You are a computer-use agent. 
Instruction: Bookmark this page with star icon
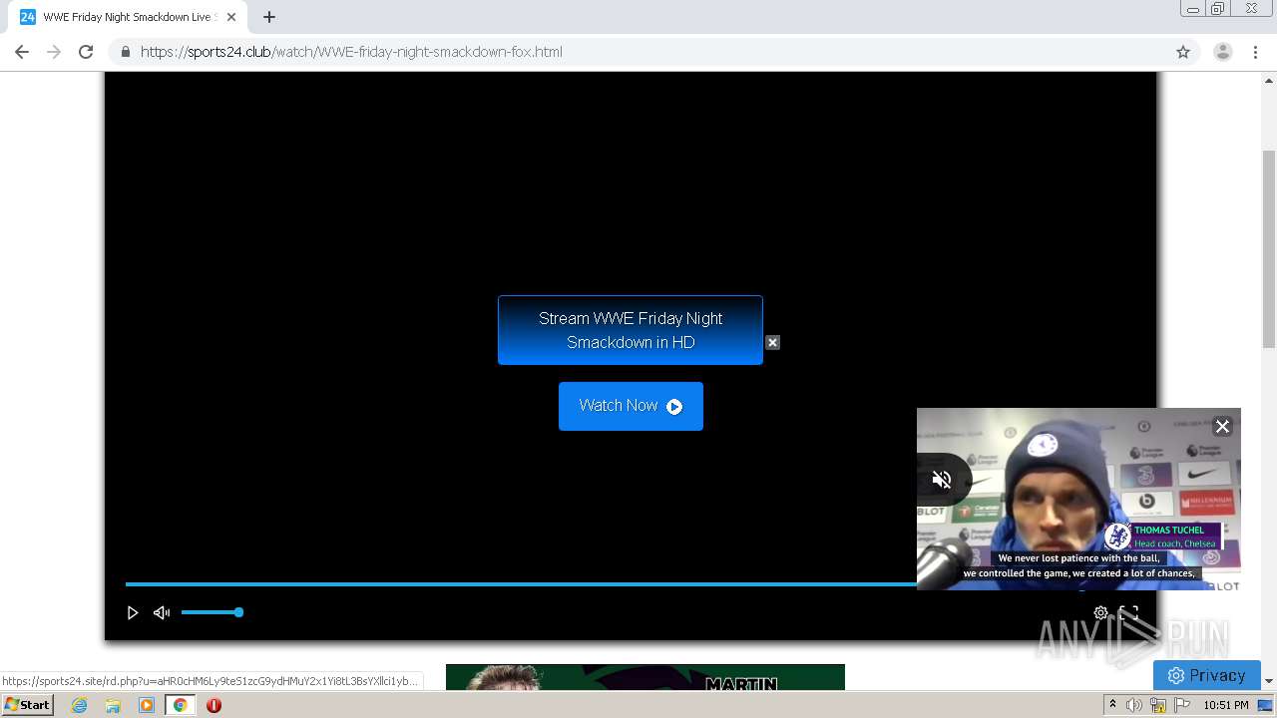1183,52
